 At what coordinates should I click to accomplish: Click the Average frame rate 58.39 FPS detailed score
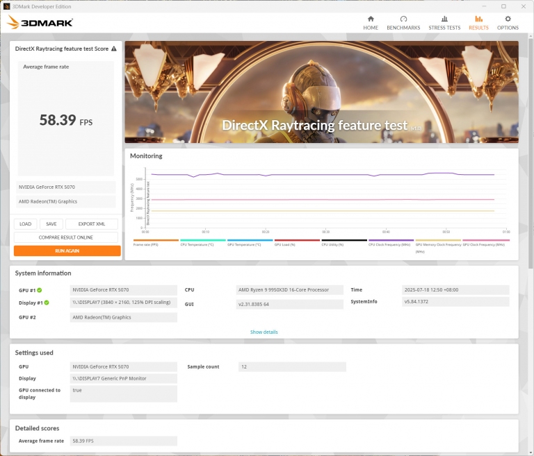(x=124, y=441)
